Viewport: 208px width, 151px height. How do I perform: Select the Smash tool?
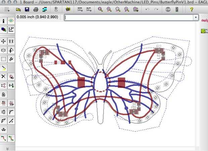pyautogui.click(x=4, y=112)
